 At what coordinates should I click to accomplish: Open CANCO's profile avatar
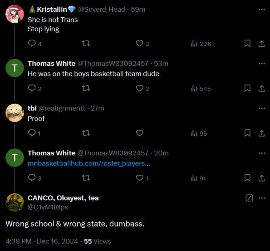click(14, 202)
